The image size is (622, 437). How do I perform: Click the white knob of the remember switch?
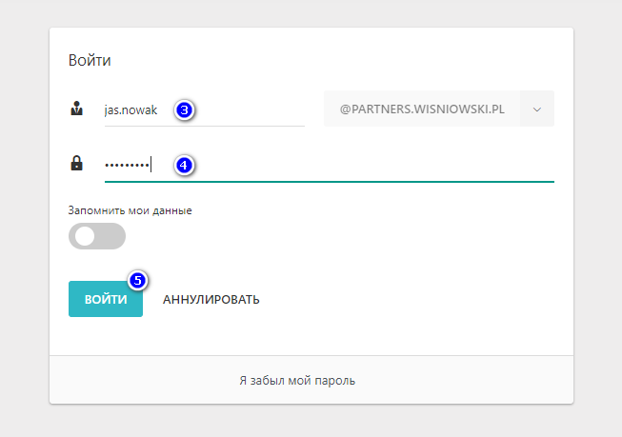85,236
